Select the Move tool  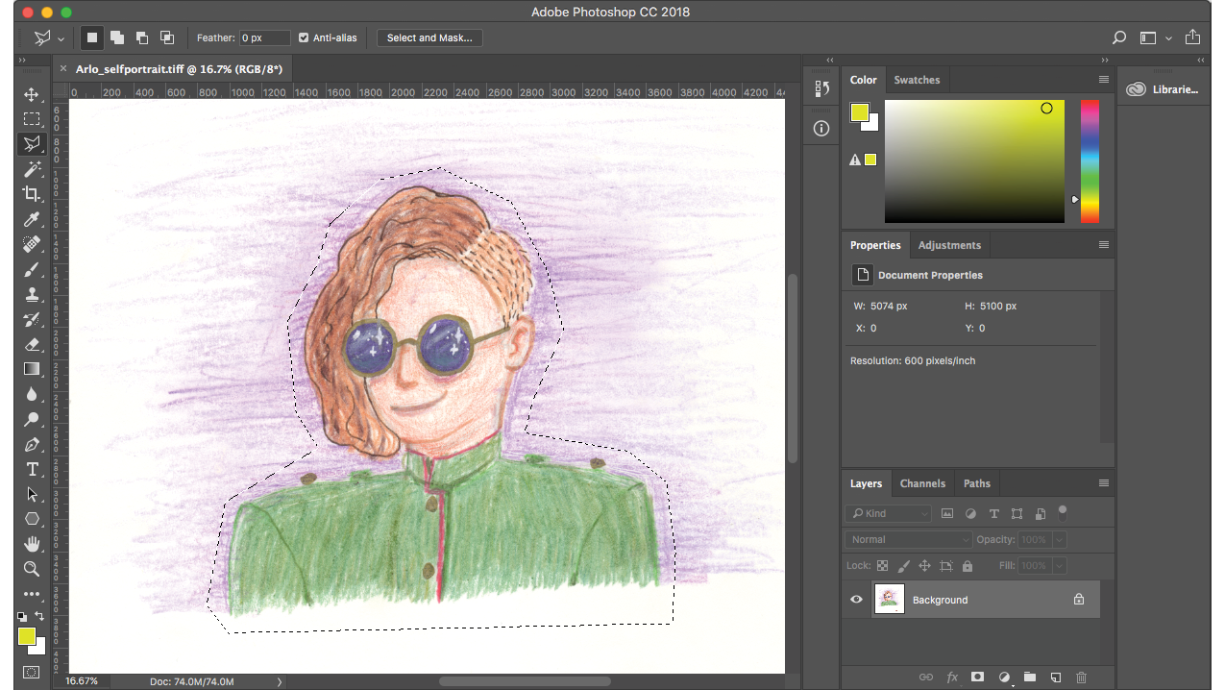pos(32,94)
